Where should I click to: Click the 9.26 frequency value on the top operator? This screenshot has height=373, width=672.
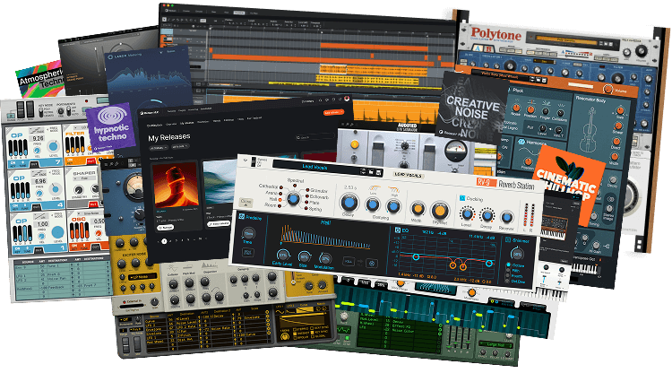pos(39,138)
